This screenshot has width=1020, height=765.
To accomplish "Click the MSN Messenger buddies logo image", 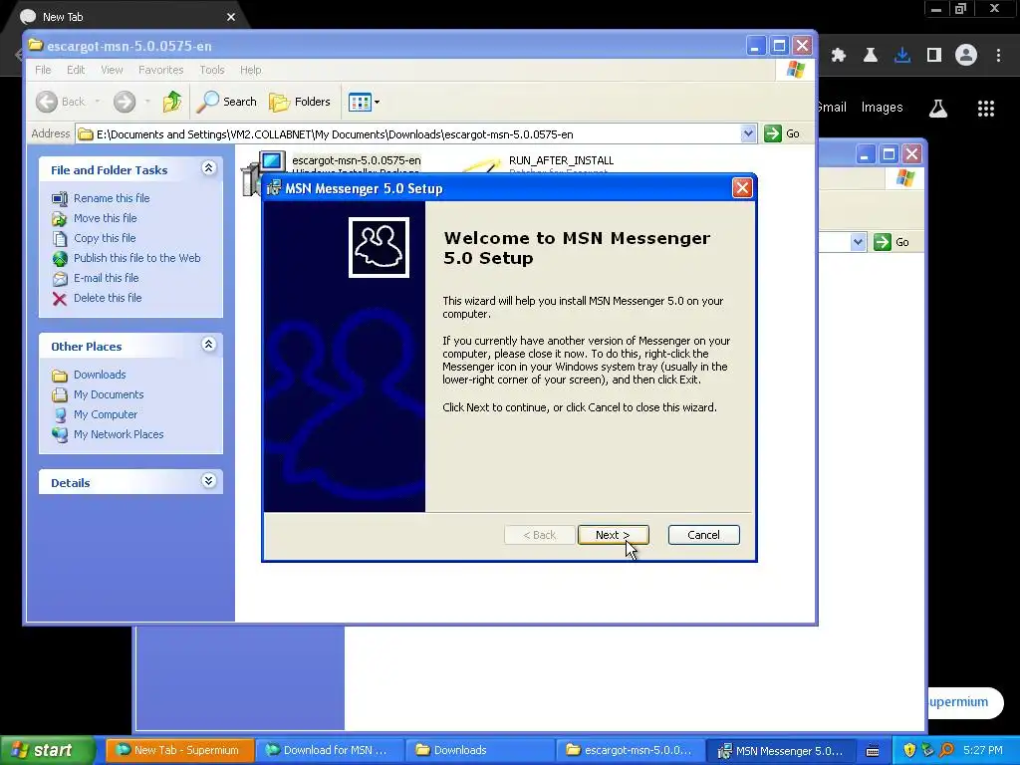I will (379, 247).
